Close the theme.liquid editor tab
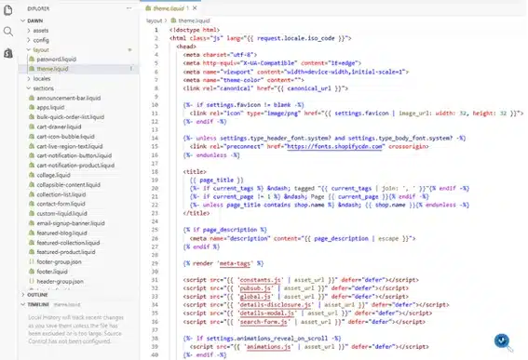Screen dimensions: 528x360 [x=195, y=8]
